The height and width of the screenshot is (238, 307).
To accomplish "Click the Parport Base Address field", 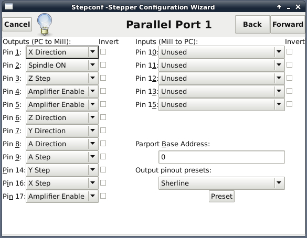I will 221,157.
